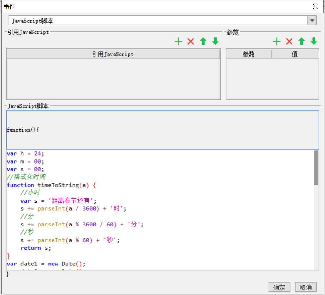325x295 pixels.
Task: Click the line 'var m = 00;'
Action: tap(25, 162)
